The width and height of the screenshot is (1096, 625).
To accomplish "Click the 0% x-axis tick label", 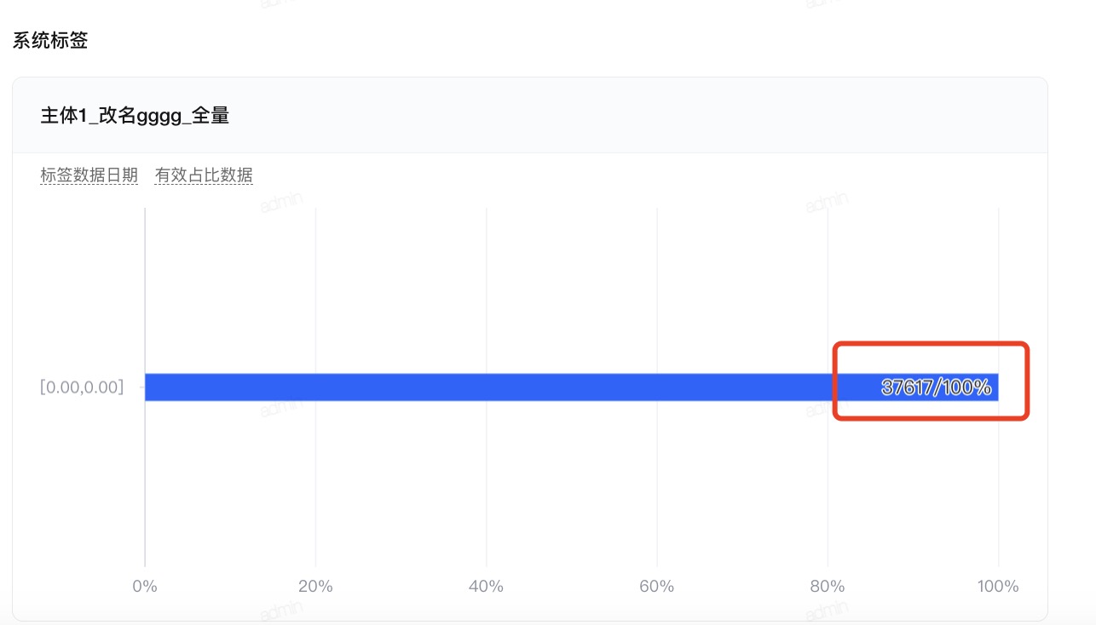I will pos(145,586).
